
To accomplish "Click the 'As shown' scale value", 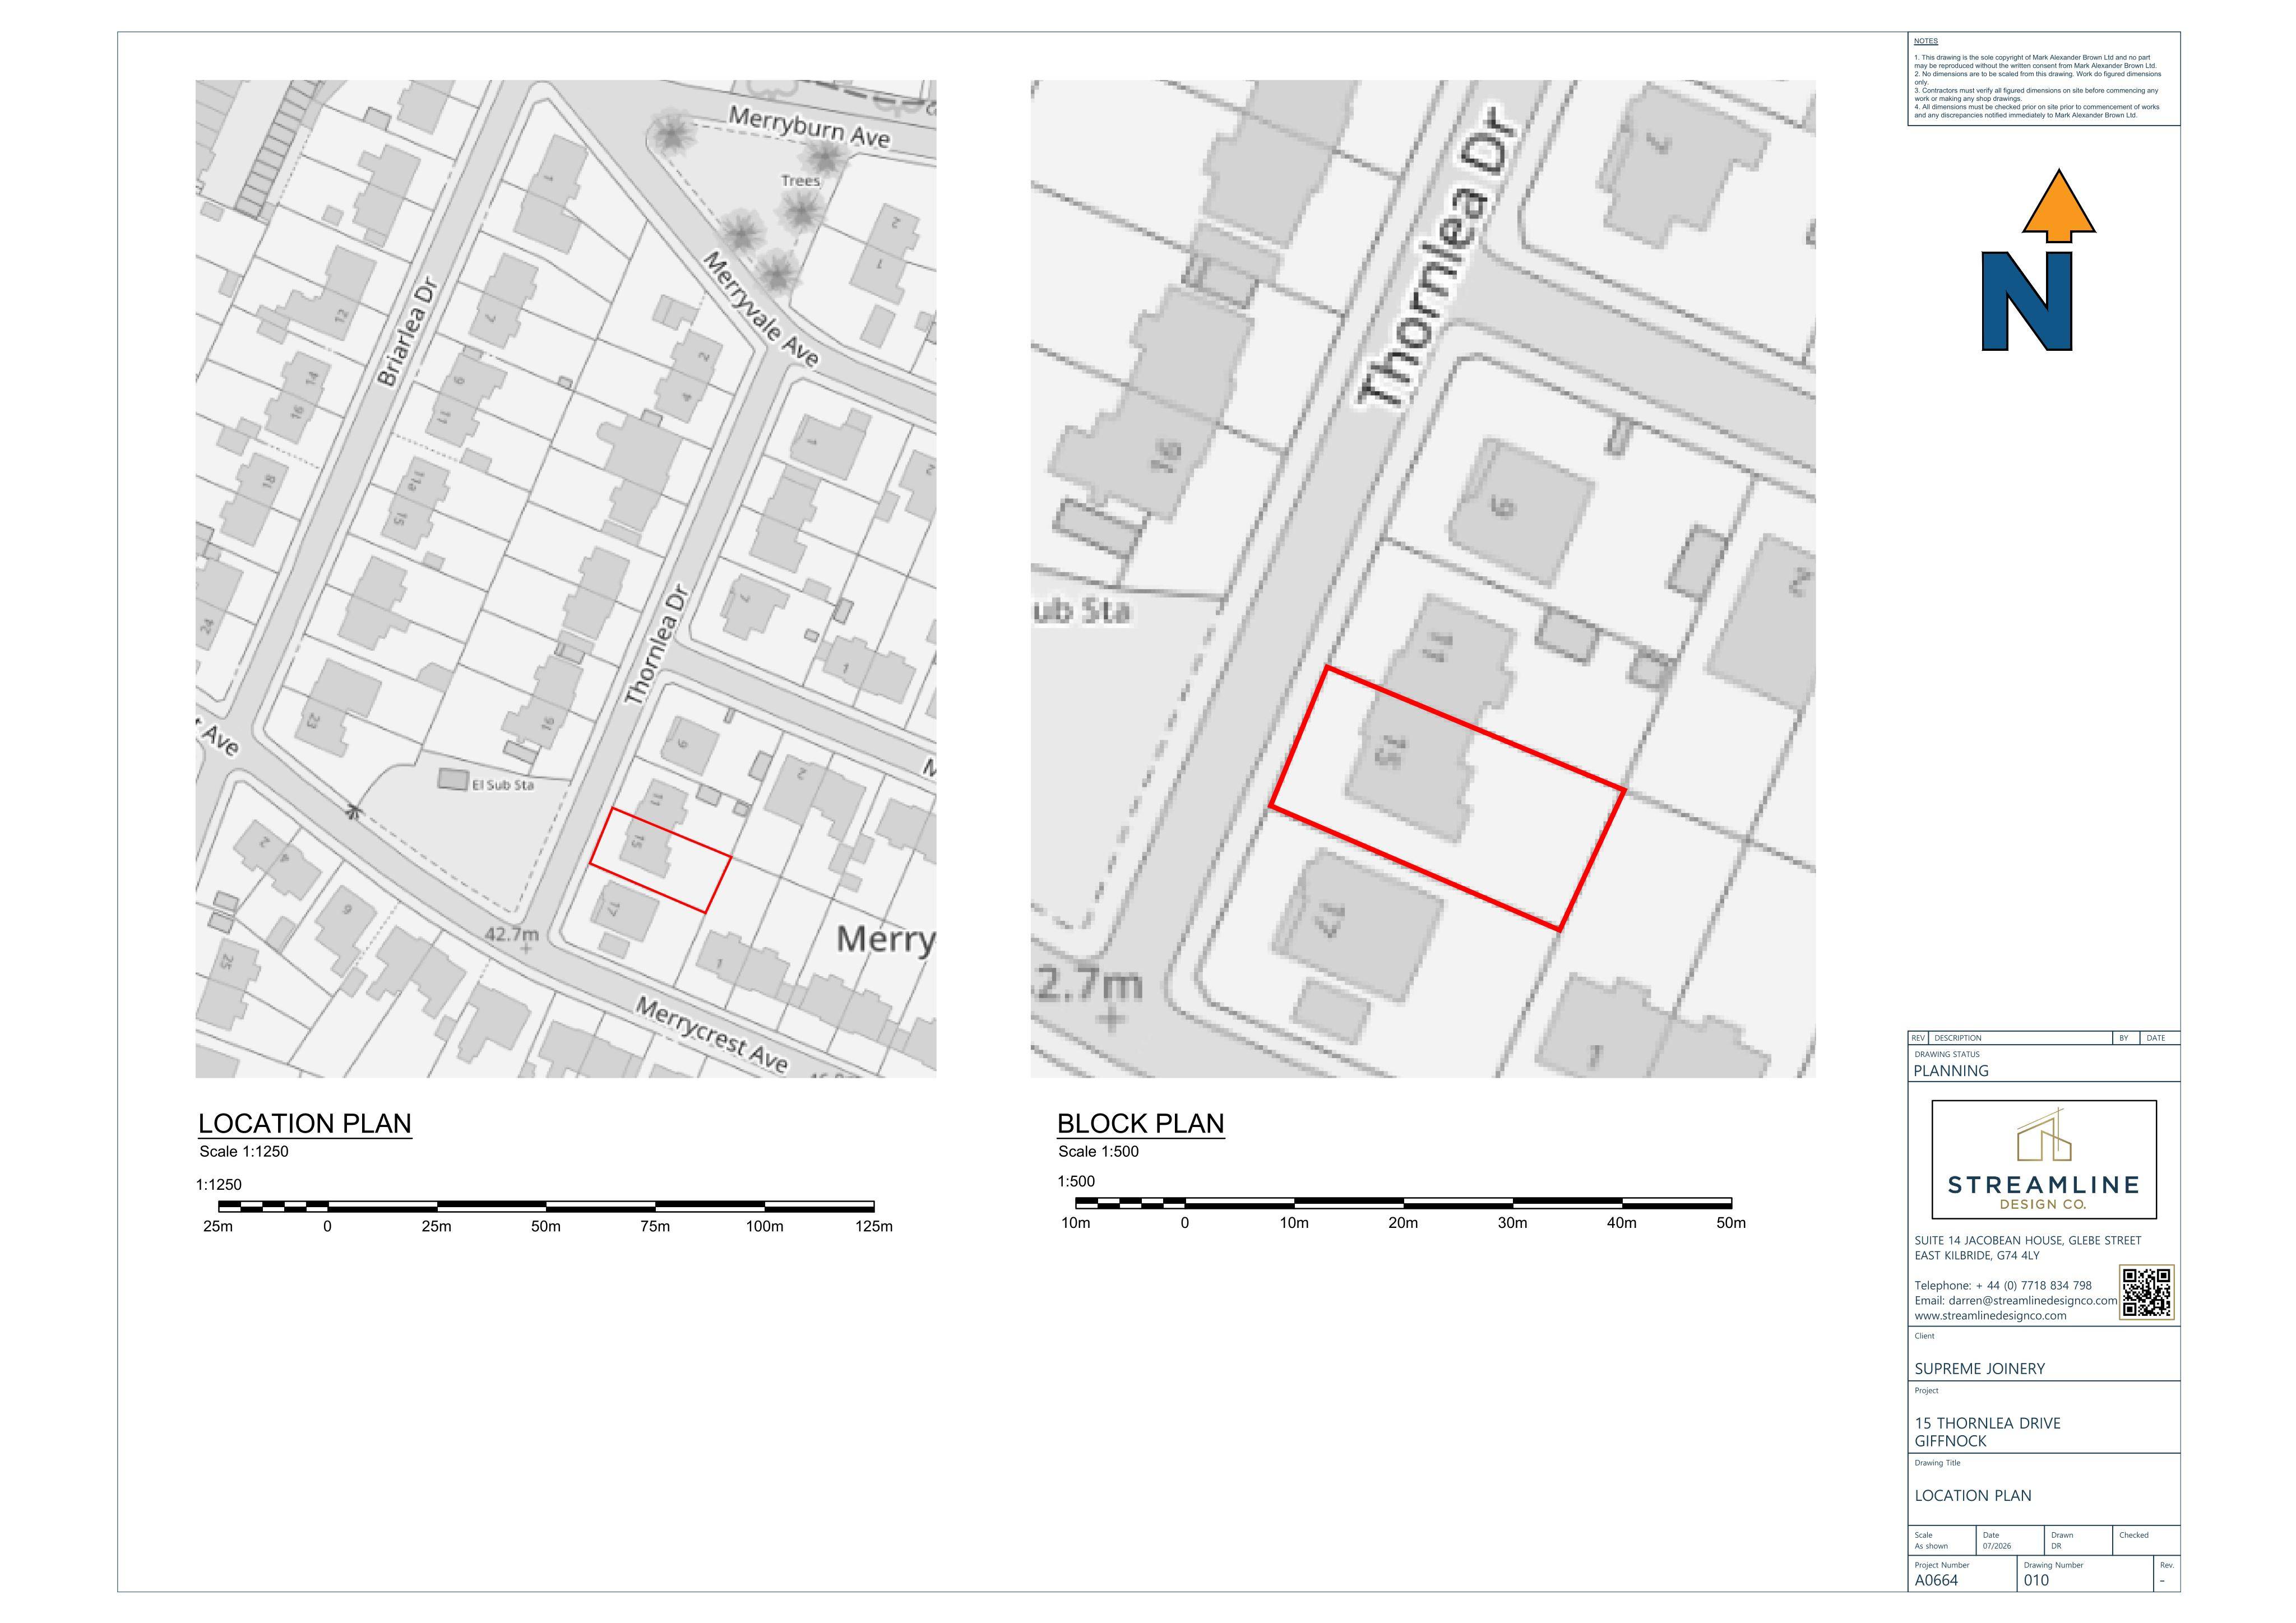I will (1930, 1546).
